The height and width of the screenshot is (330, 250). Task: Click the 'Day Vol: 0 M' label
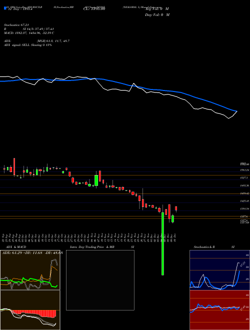coord(157,14)
